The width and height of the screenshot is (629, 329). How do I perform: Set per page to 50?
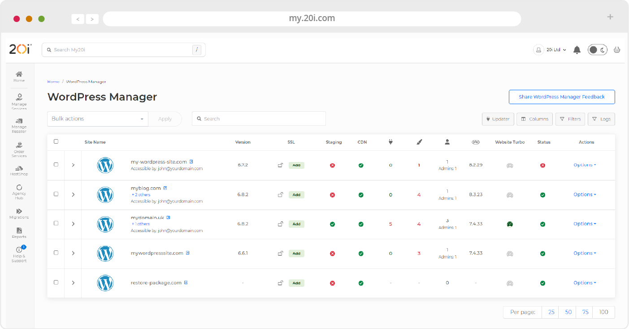(568, 312)
